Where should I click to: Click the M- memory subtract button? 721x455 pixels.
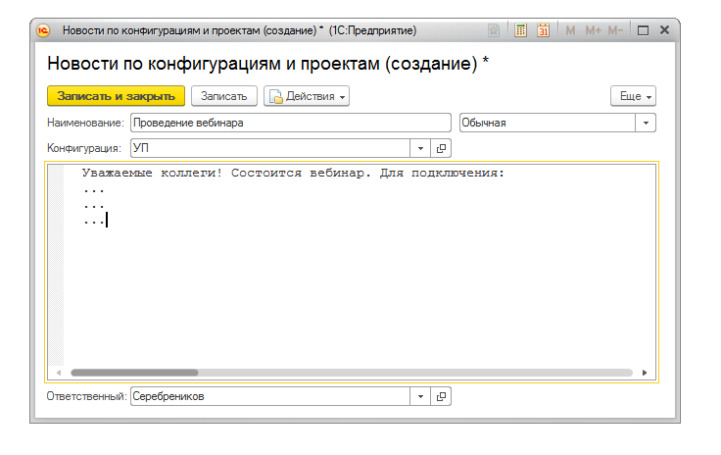[615, 30]
